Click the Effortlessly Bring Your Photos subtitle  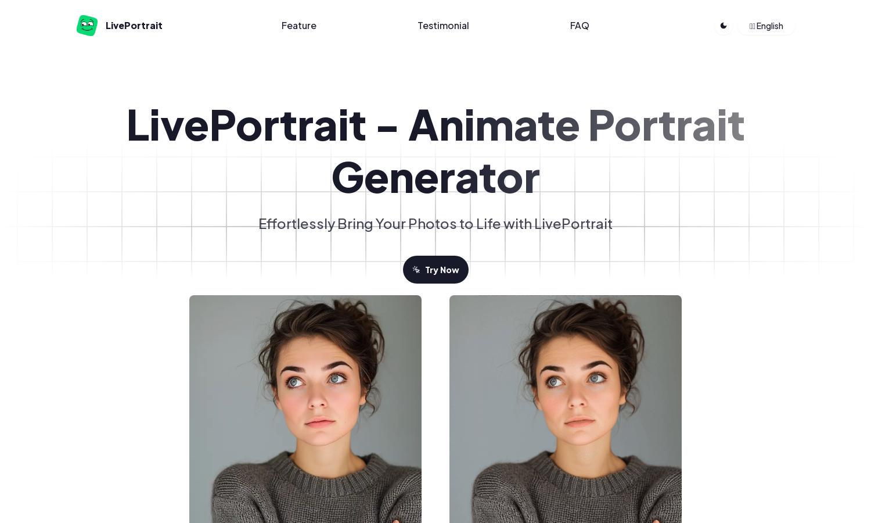point(435,224)
